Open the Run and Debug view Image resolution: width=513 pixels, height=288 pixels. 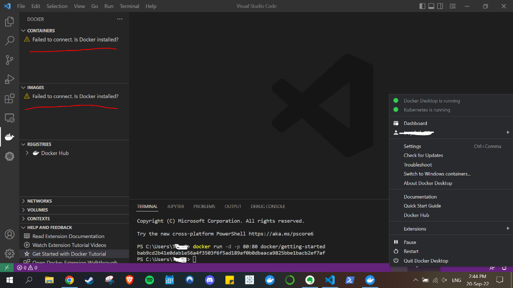[x=10, y=79]
